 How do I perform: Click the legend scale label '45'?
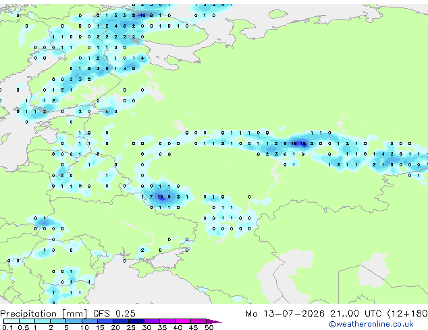point(193,327)
